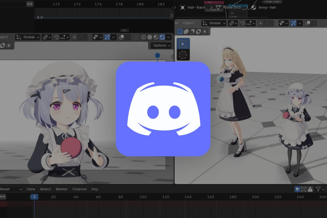The width and height of the screenshot is (327, 218).
Task: Switch left viewport to Wireframe shading
Action: pos(143,37)
